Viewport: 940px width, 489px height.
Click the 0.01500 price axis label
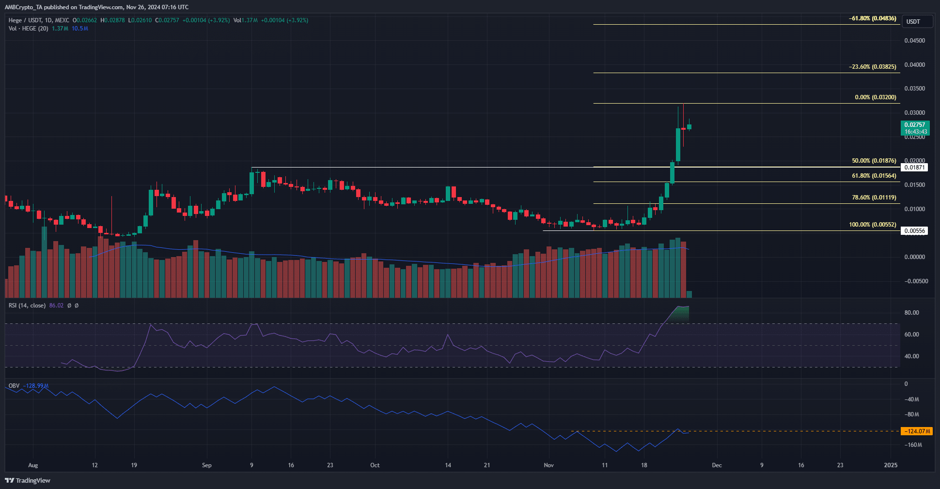(915, 185)
